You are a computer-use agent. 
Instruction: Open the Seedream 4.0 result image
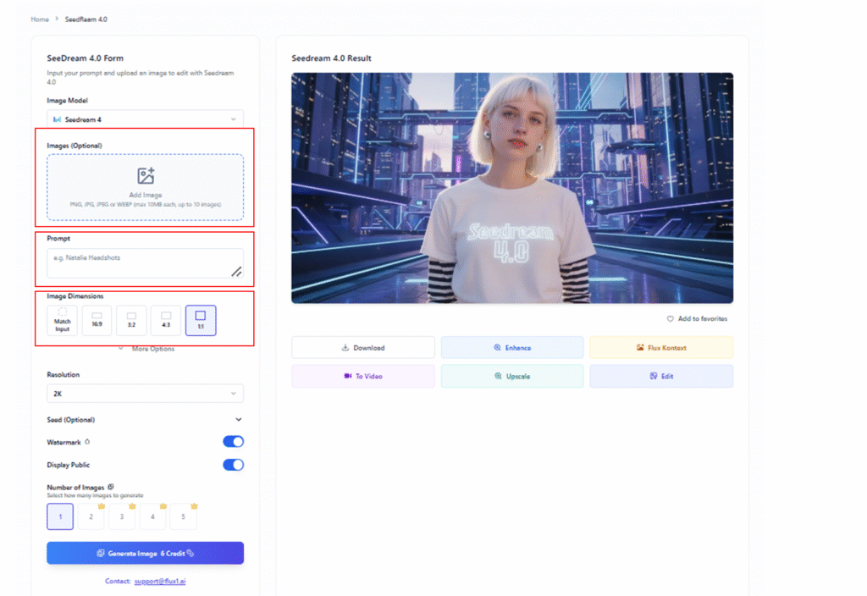(512, 188)
